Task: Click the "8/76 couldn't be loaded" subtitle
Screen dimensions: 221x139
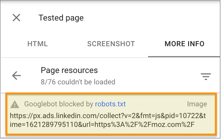Action: coord(78,82)
